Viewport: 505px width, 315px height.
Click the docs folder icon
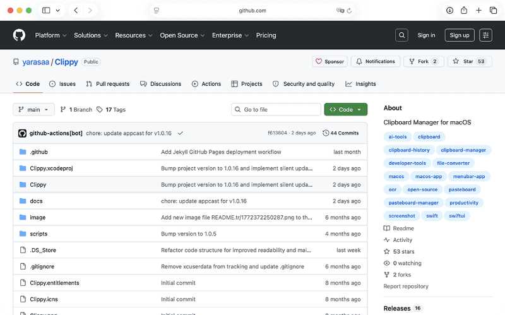point(23,201)
